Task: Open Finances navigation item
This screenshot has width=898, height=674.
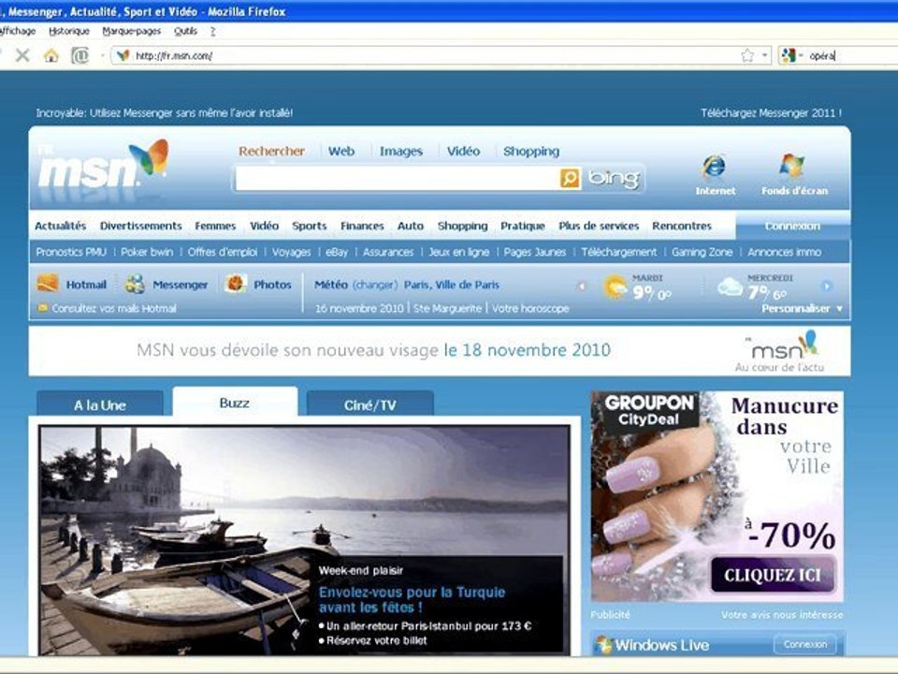Action: click(362, 226)
